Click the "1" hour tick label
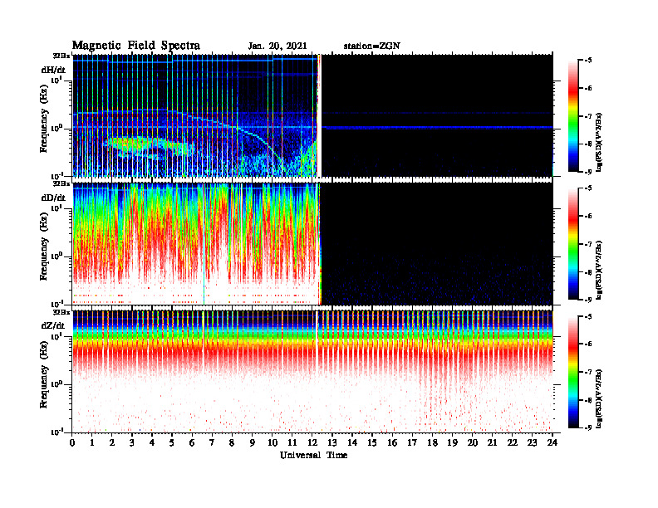This screenshot has height=508, width=658. pyautogui.click(x=92, y=443)
